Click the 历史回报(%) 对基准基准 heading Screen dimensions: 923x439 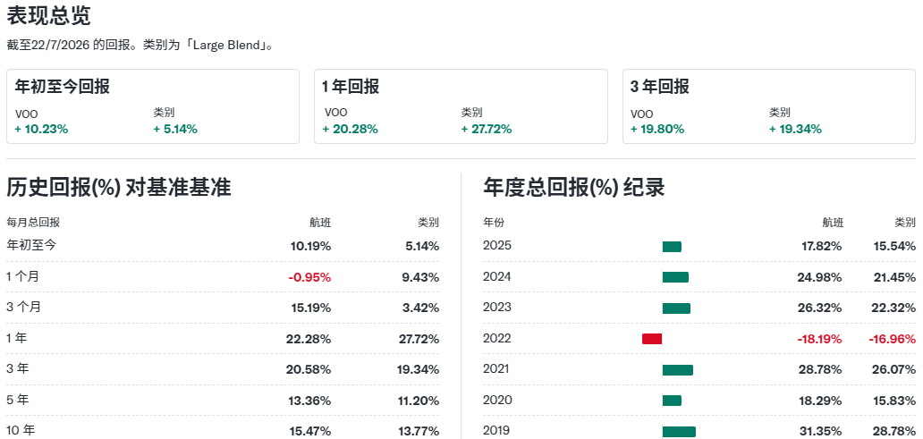[x=119, y=188]
